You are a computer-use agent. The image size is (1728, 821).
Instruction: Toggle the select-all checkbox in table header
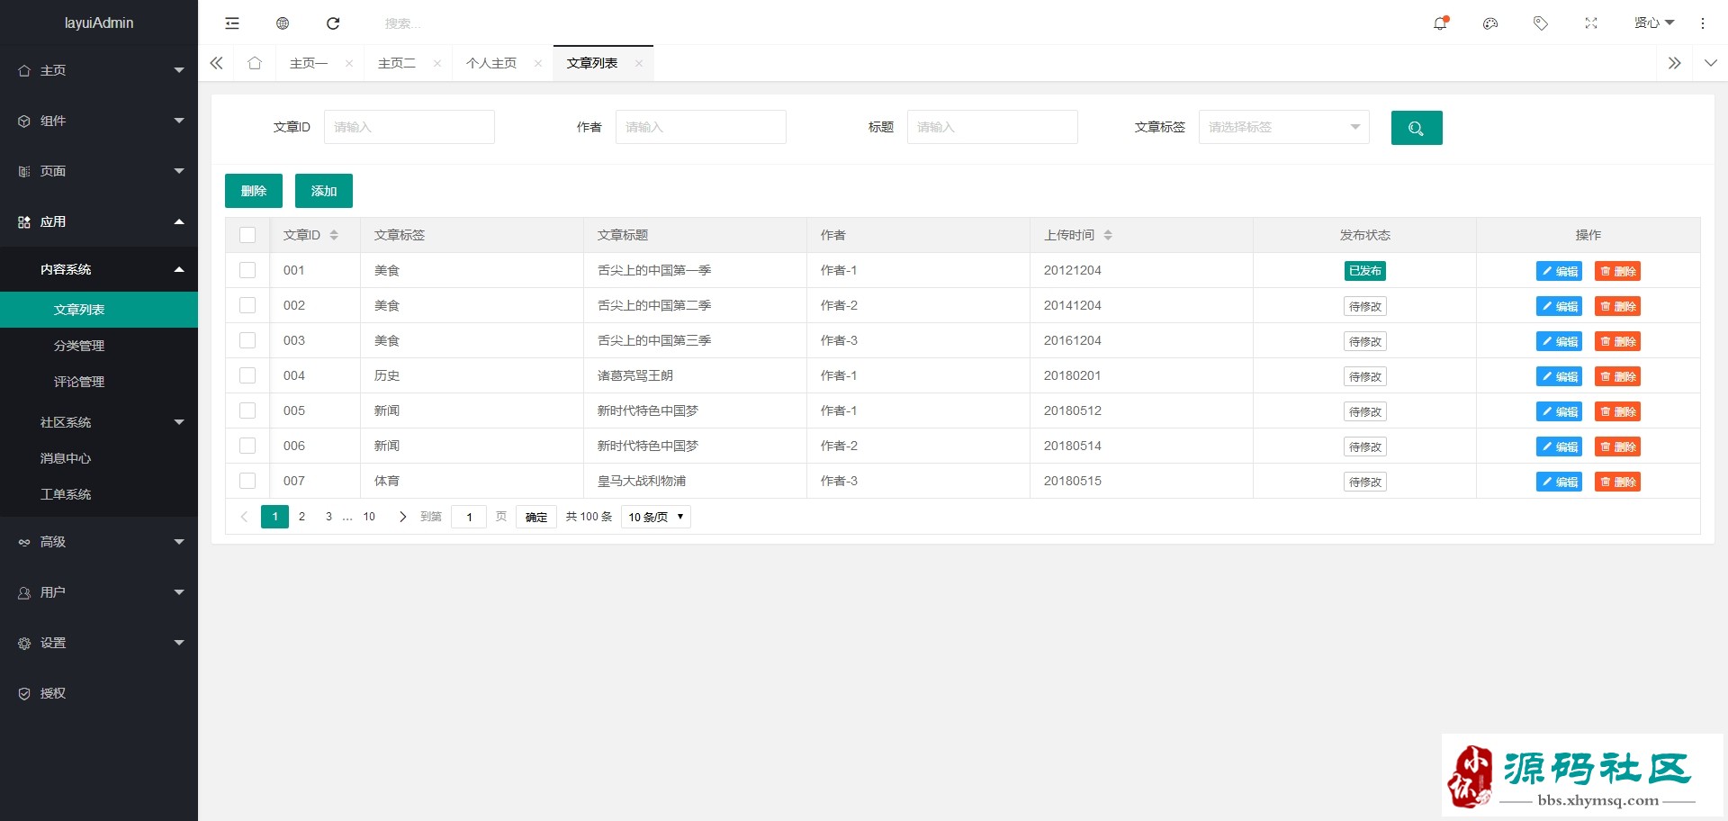(x=247, y=235)
